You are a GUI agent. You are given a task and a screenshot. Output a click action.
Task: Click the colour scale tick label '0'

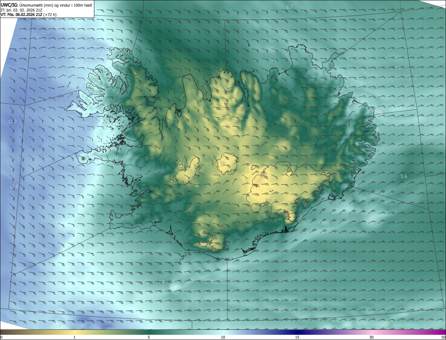1,338
